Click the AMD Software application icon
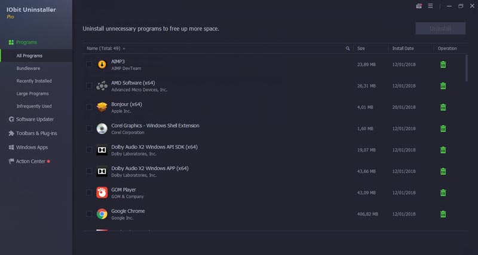478x255 pixels. click(102, 86)
